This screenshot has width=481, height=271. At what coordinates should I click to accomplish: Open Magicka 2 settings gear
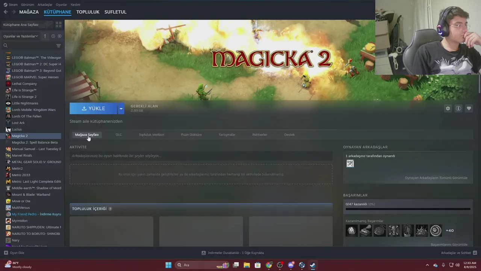(x=448, y=108)
